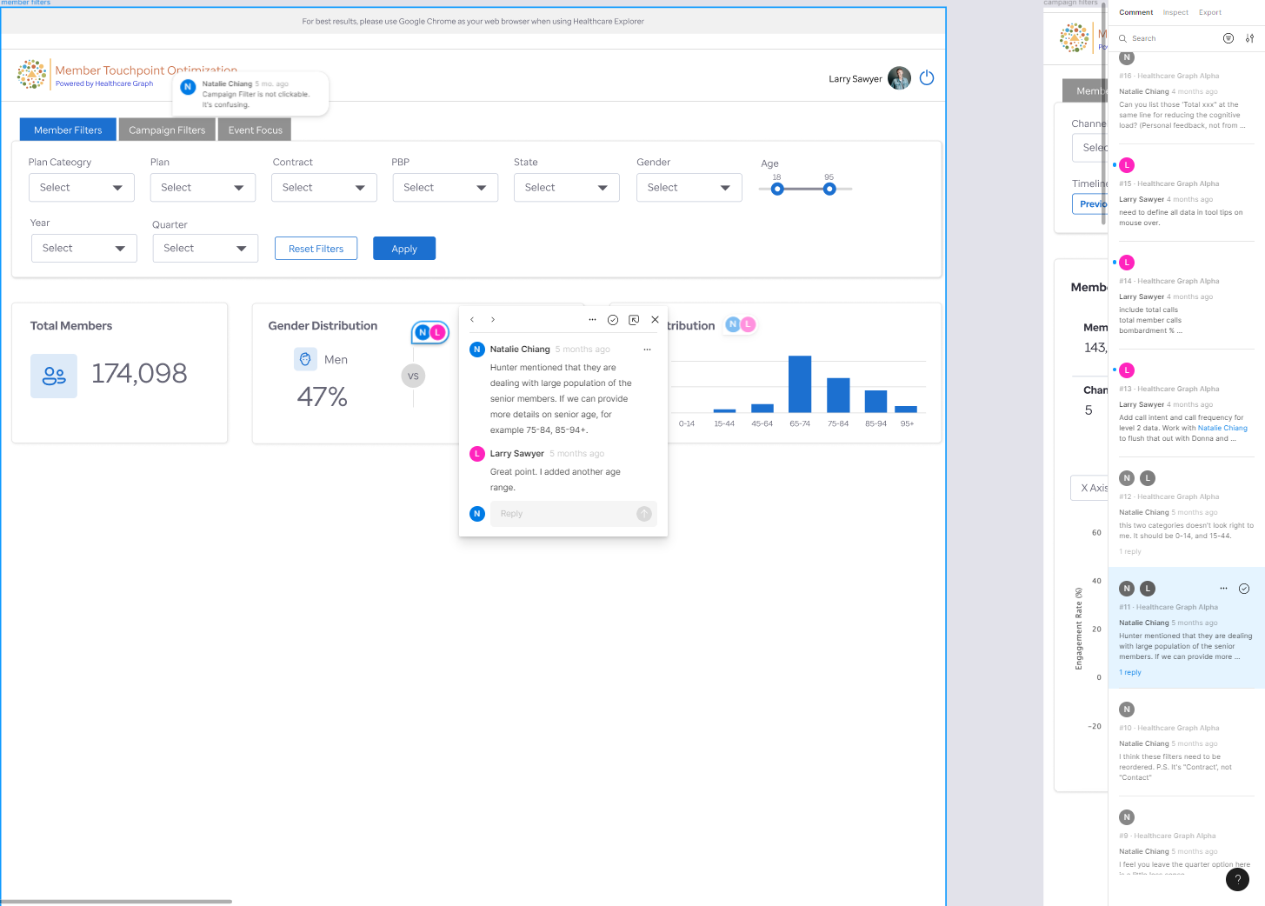
Task: Click the VS circle in Gender Distribution
Action: click(x=413, y=376)
